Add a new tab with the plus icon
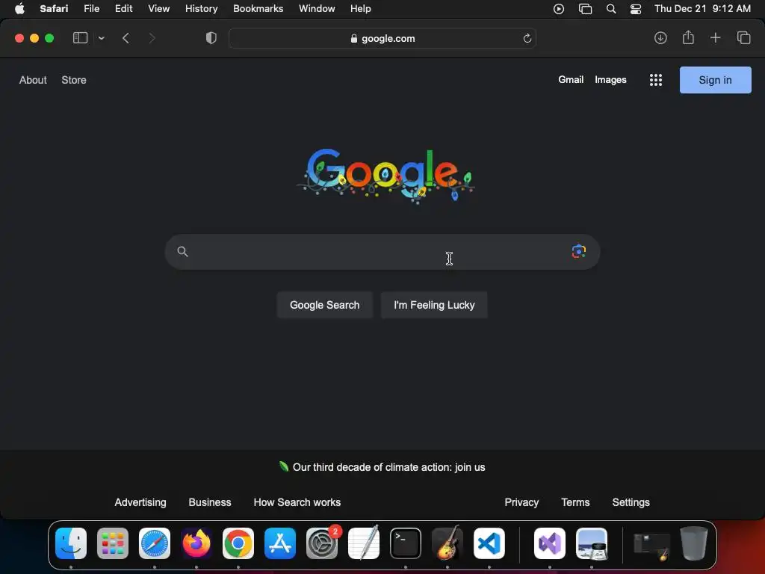Viewport: 765px width, 574px height. 715,37
